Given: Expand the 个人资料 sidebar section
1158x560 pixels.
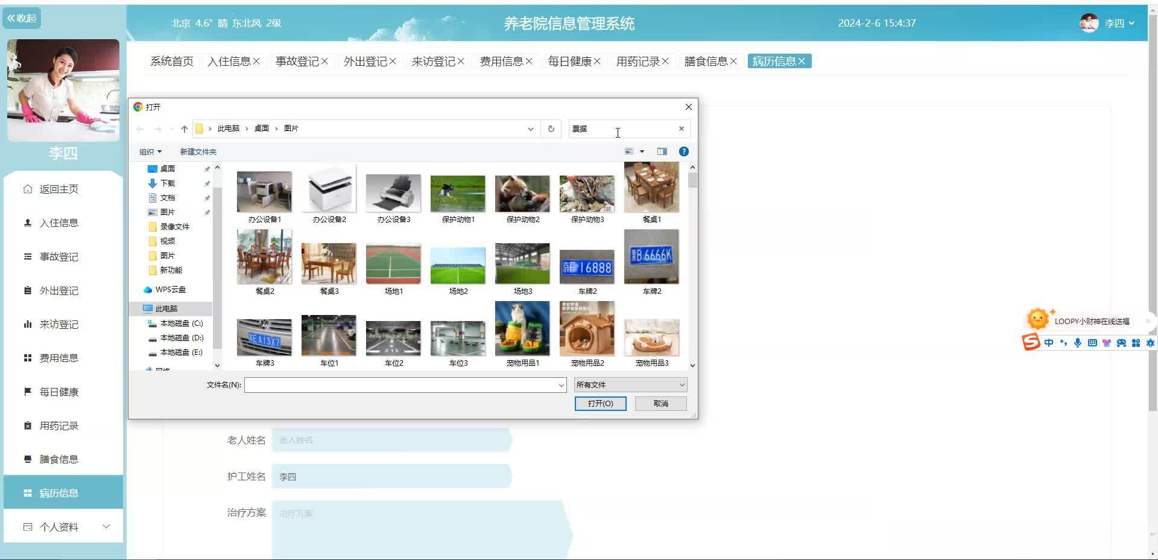Looking at the screenshot, I should [107, 526].
